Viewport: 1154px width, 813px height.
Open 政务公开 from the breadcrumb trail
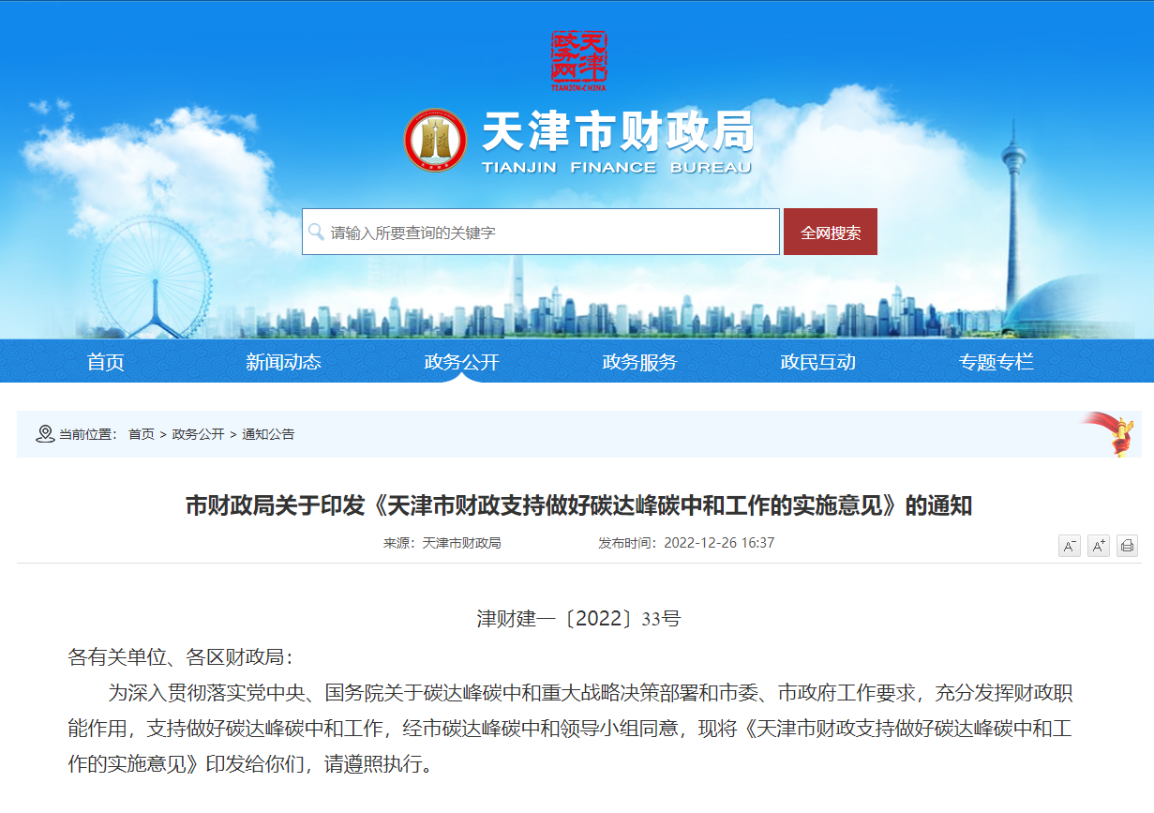(x=200, y=434)
